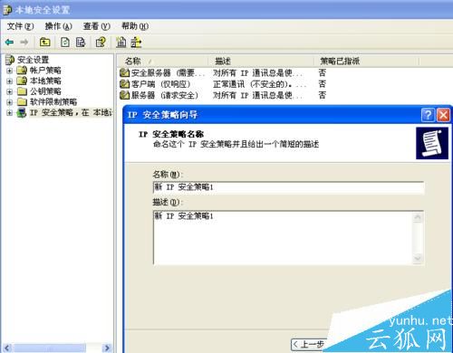Select the 客户端 (仅响应) list row name
The image size is (453, 353).
(161, 84)
